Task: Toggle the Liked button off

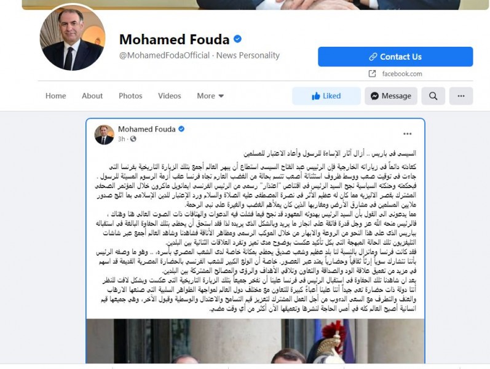Action: [326, 96]
